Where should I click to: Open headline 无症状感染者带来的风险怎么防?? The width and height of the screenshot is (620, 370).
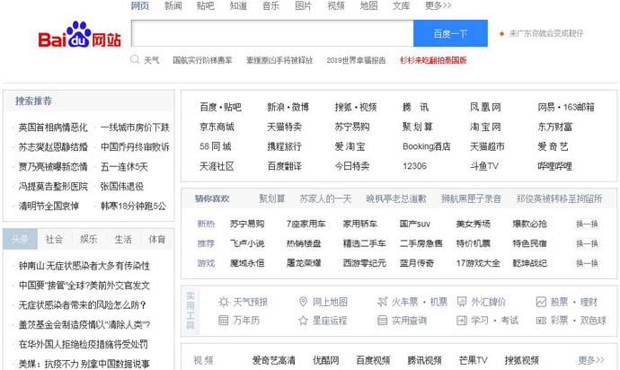click(x=83, y=305)
